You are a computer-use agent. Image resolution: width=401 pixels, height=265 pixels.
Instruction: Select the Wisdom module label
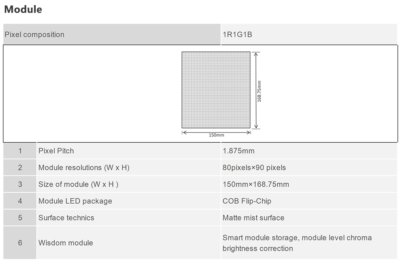coord(66,243)
